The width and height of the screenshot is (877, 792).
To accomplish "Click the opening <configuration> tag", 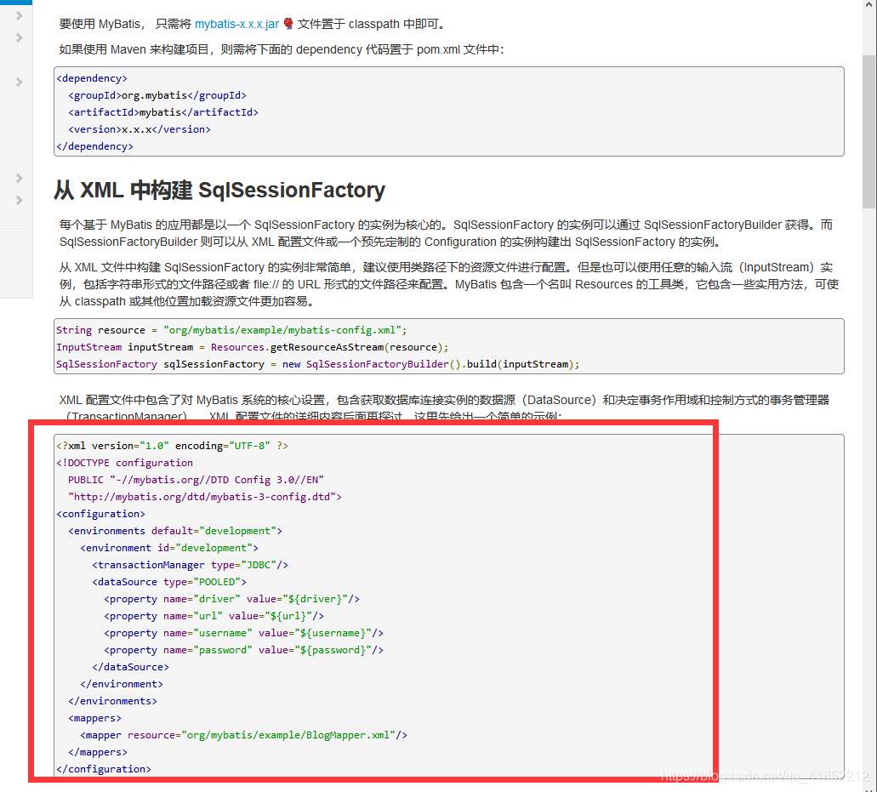I will [100, 514].
